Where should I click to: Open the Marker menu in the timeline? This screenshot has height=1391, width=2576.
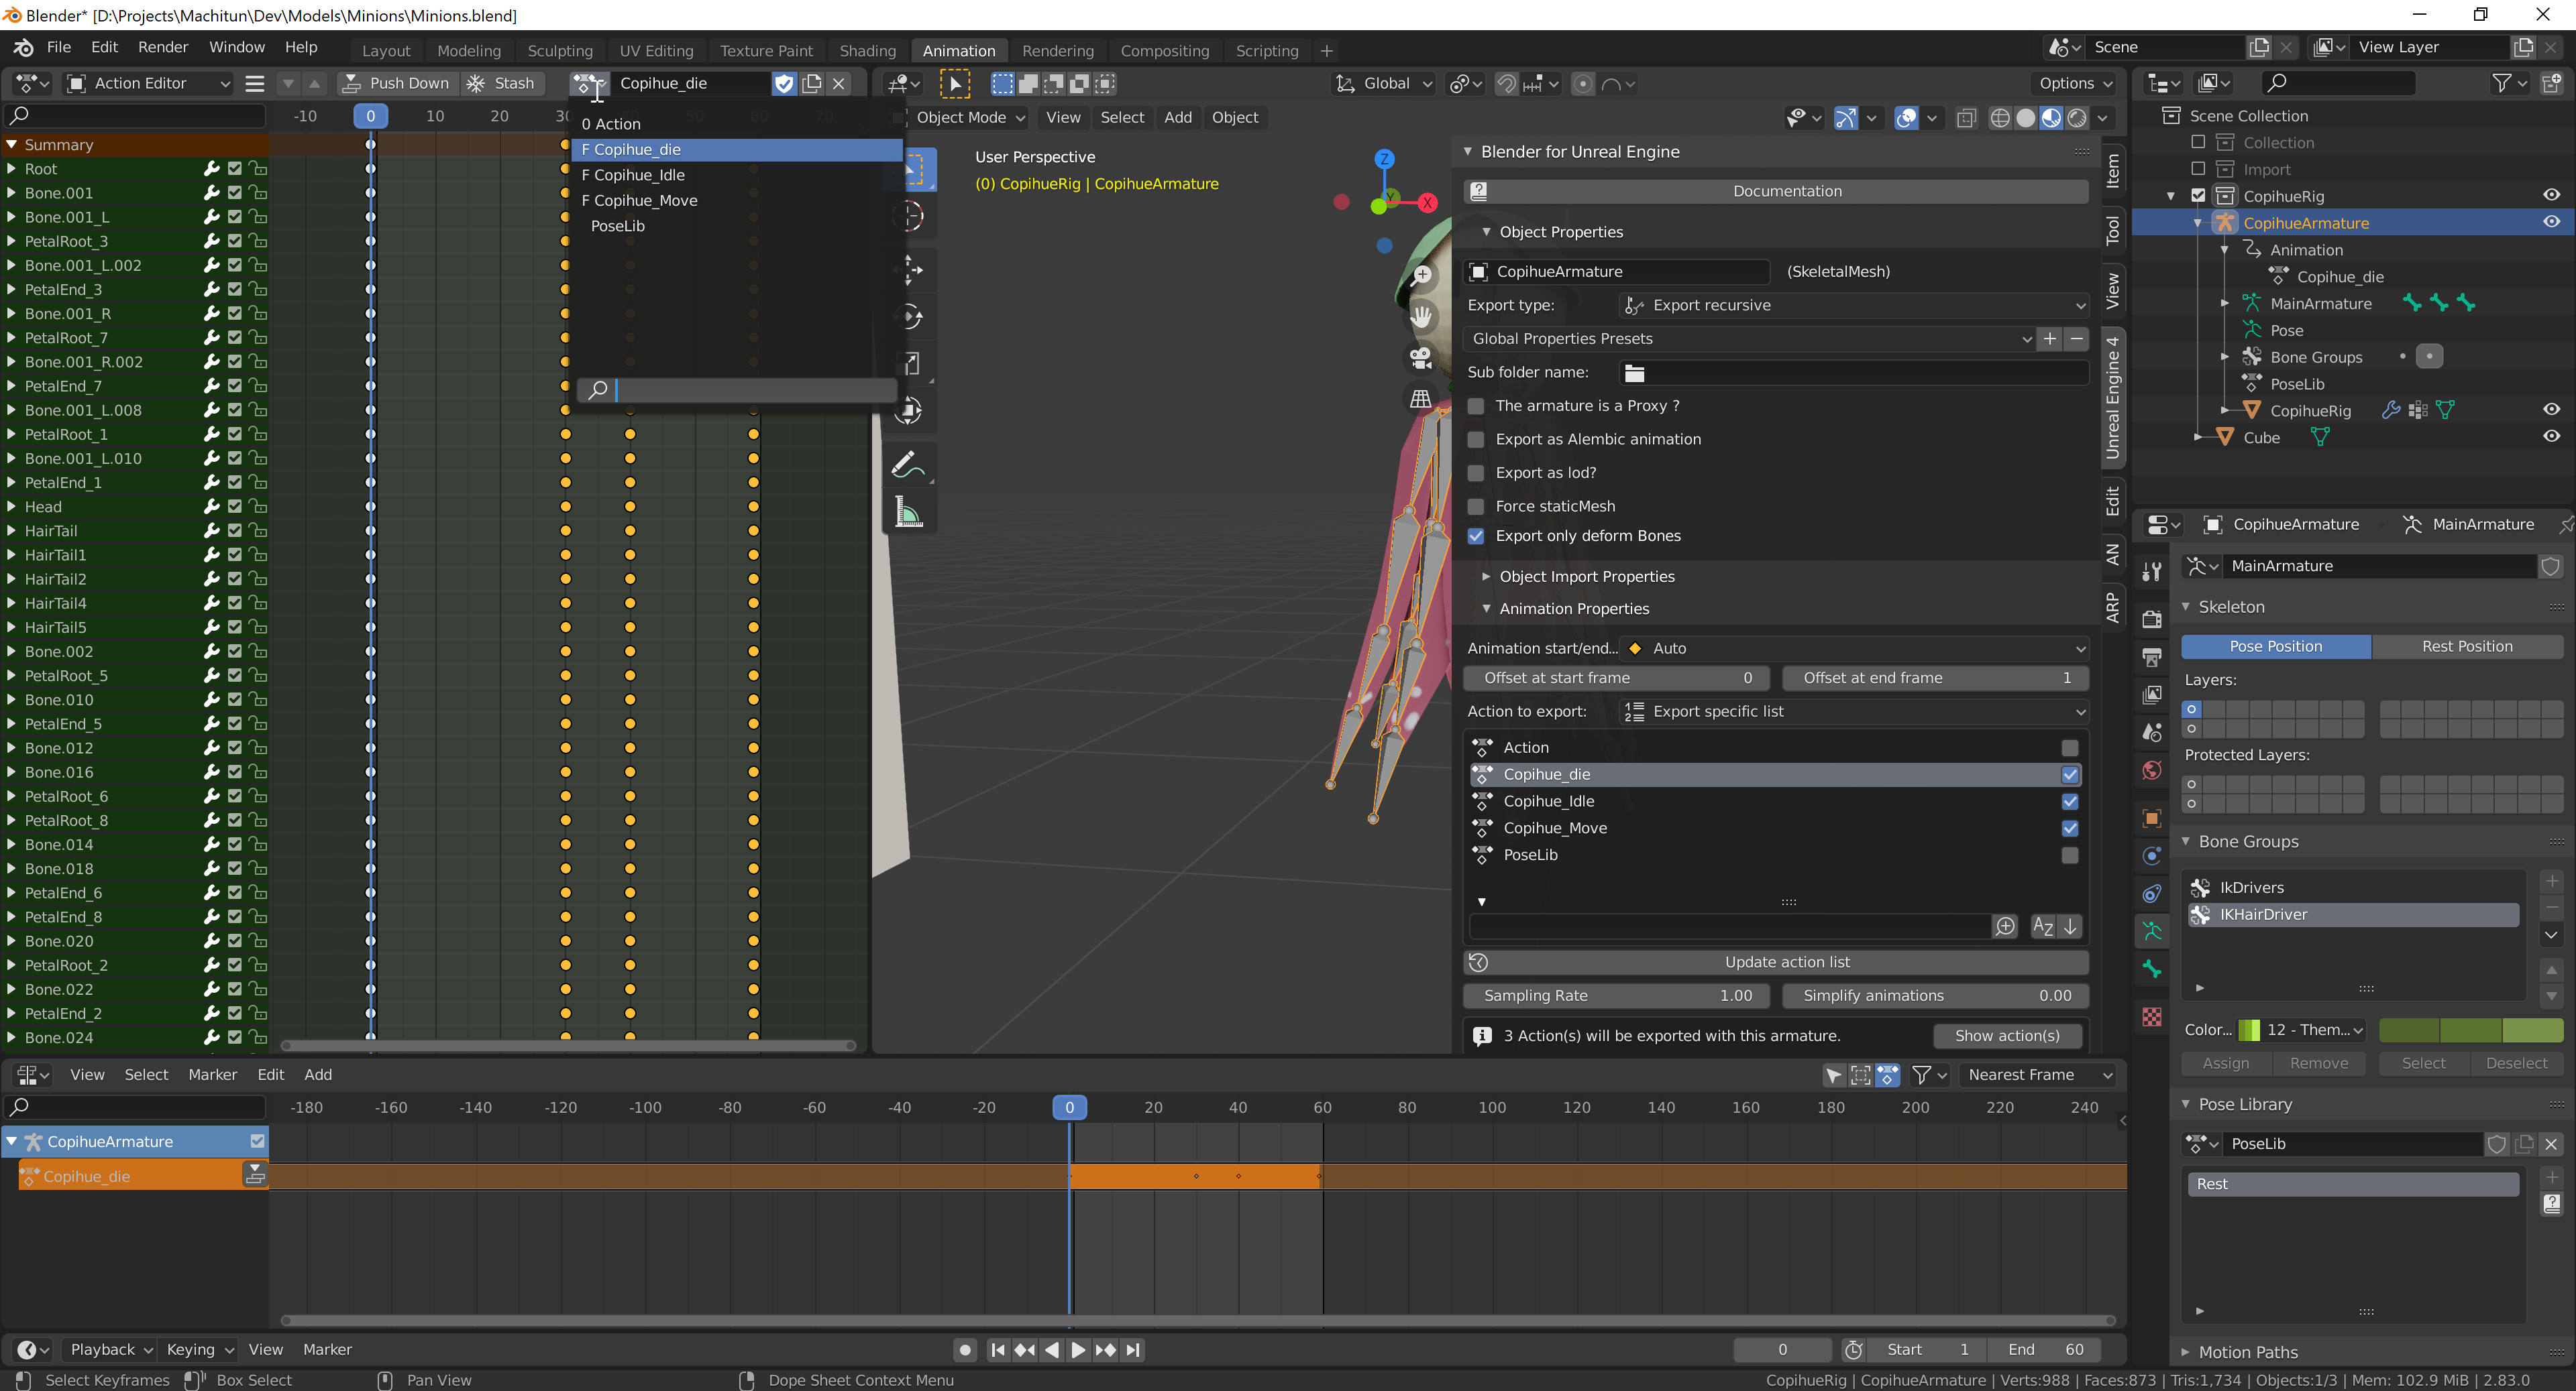327,1349
